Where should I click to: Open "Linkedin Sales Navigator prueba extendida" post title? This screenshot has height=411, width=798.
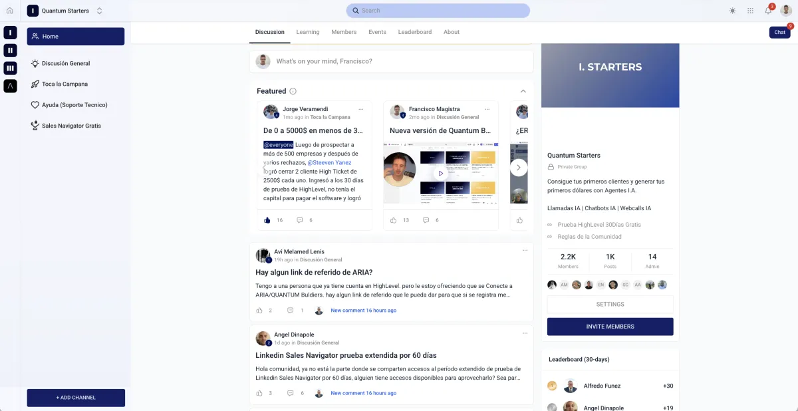coord(346,355)
